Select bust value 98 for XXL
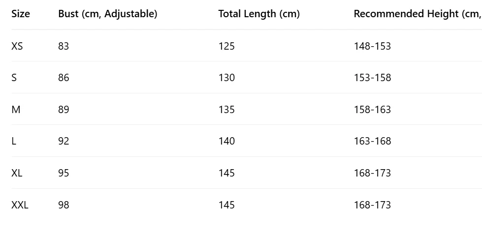Screen dimensions: 482x236 (64, 205)
